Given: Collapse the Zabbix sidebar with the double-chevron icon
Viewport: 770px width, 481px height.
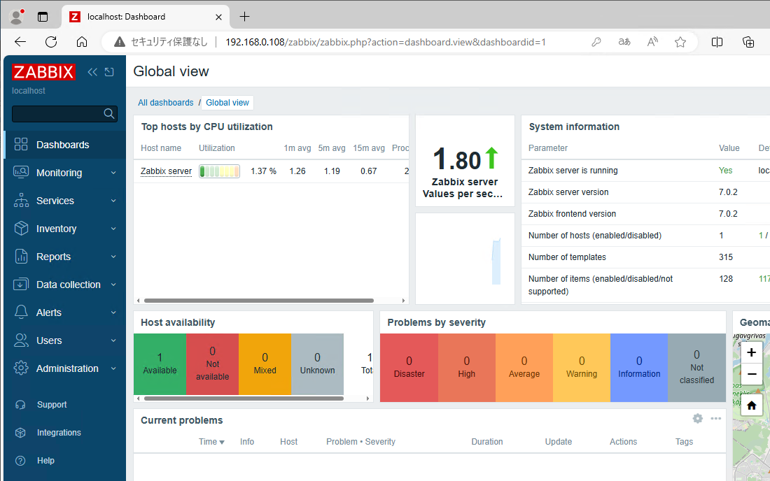Looking at the screenshot, I should [x=92, y=72].
